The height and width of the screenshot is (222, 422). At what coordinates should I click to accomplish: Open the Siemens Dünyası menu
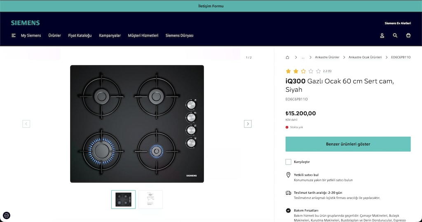click(x=180, y=35)
